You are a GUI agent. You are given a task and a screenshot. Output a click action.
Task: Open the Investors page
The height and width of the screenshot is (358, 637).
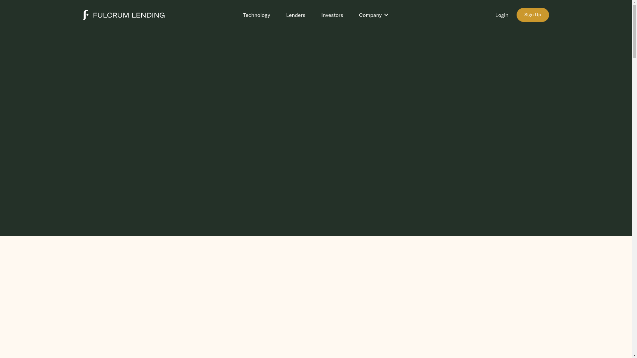332,15
